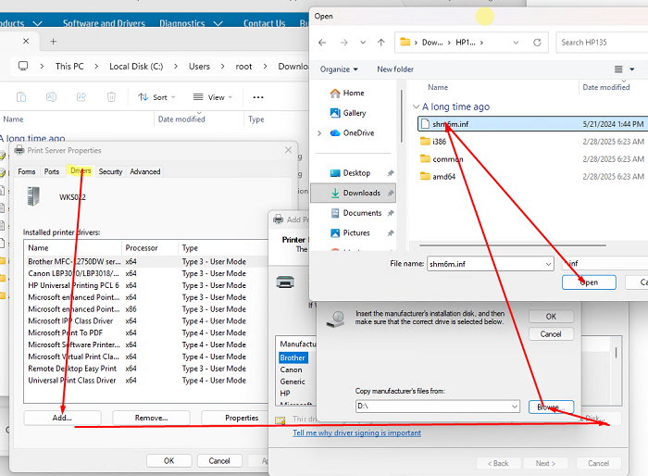This screenshot has height=476, width=648.
Task: Open 'Copy manufacturer's files from' dropdown
Action: tap(515, 407)
